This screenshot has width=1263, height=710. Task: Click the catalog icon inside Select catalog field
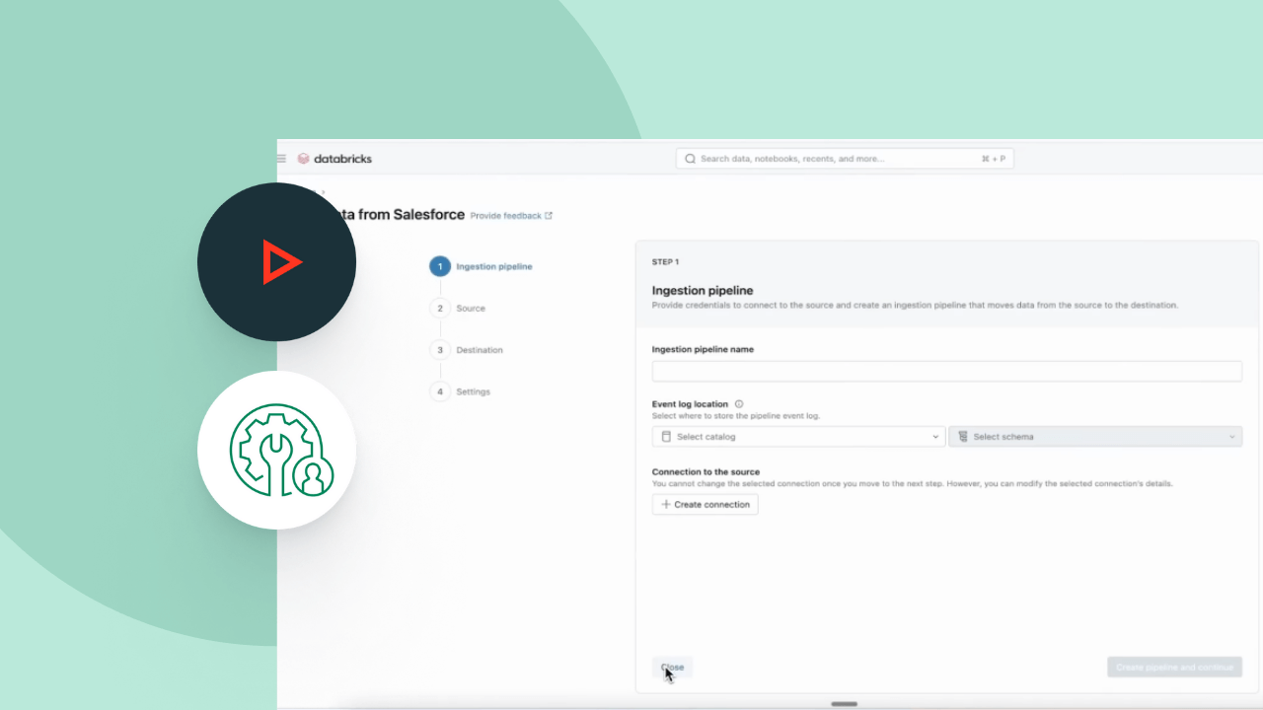click(665, 436)
